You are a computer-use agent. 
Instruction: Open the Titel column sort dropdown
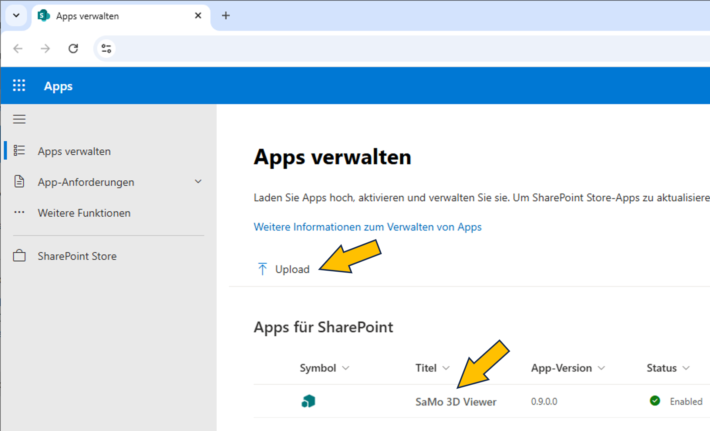(446, 368)
